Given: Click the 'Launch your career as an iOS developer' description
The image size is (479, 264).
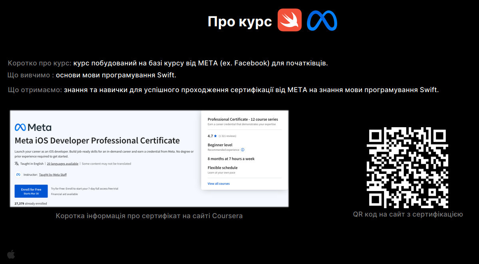Looking at the screenshot, I should pos(104,154).
